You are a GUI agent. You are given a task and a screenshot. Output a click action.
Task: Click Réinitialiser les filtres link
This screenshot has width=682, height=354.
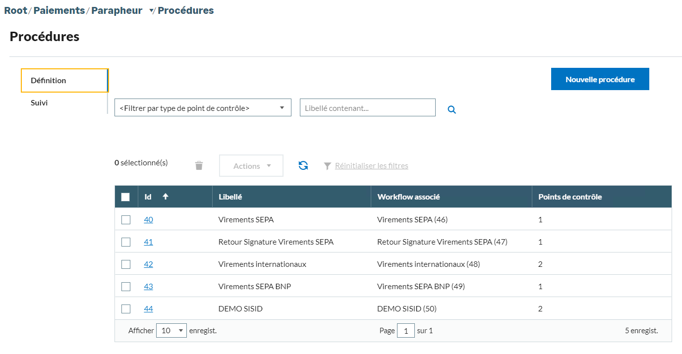[x=371, y=166]
